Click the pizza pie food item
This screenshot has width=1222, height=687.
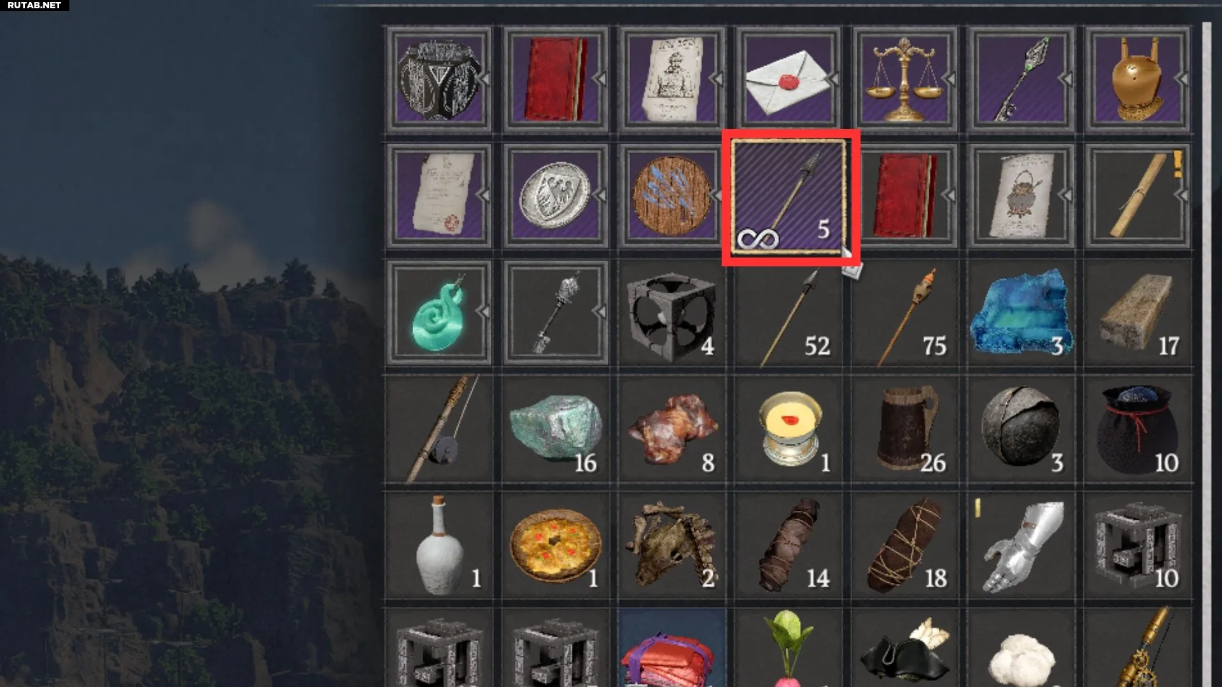556,545
